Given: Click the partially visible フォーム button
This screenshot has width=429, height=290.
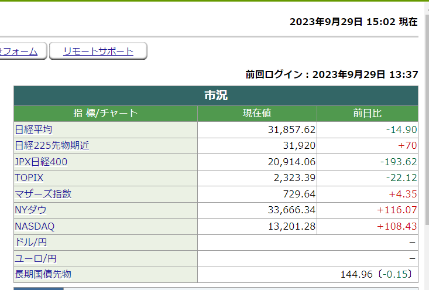Looking at the screenshot, I should [21, 52].
